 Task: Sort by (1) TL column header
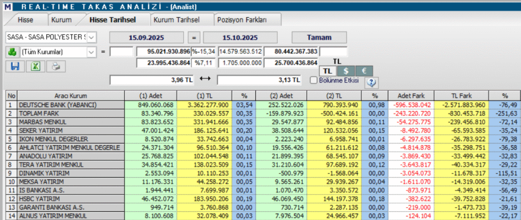point(205,96)
